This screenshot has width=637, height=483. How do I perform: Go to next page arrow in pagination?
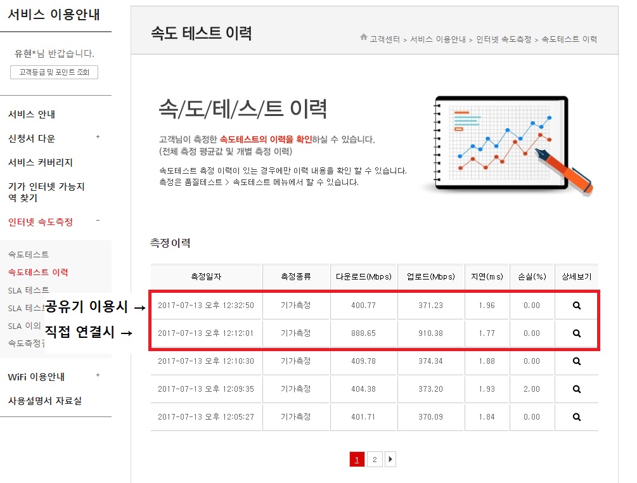[390, 460]
